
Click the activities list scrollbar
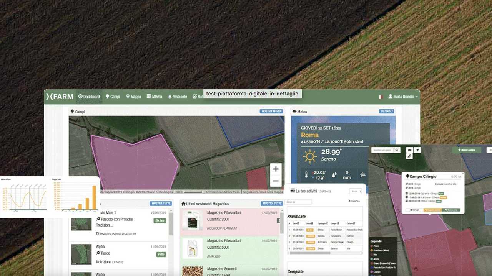171,224
